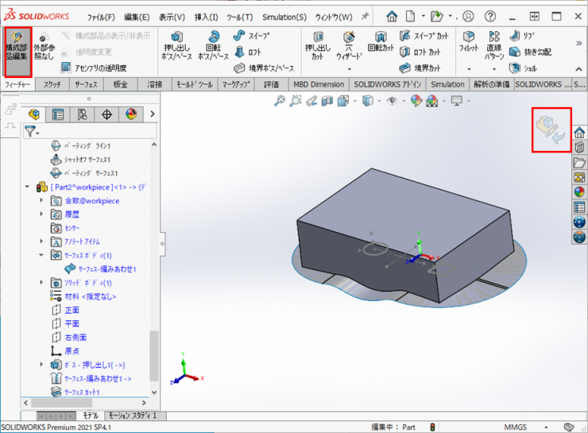Screen dimensions: 588x433
Task: Pin the menu bar with the pushpin
Action: point(365,17)
